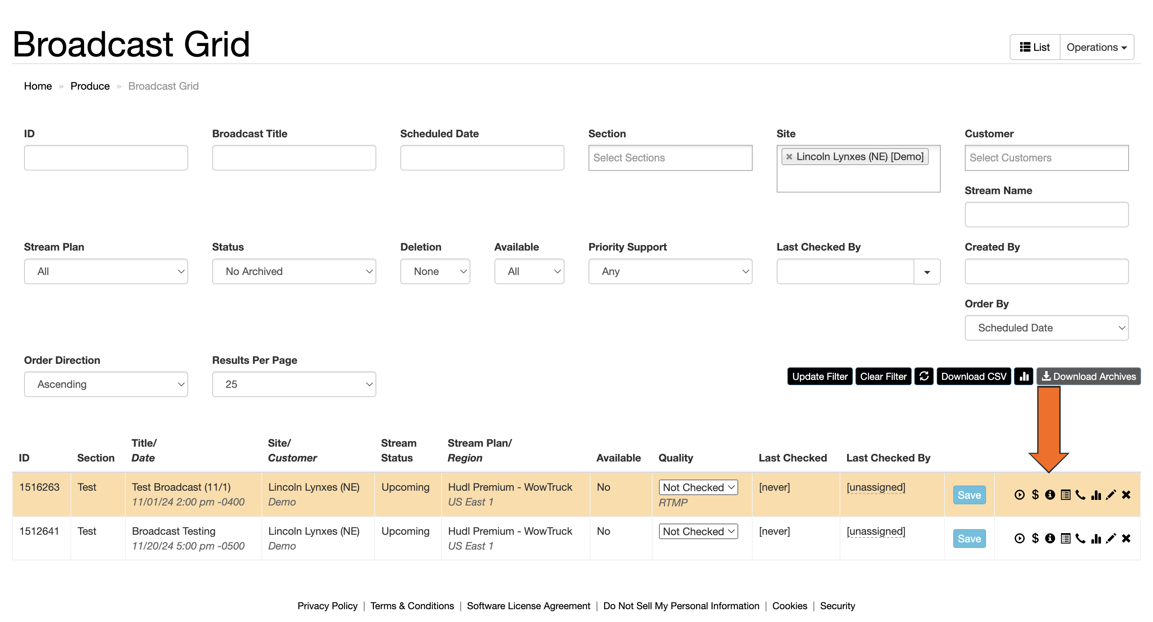Click dollar icon for Test Broadcast (11/1)
Viewport: 1153px width, 622px height.
1035,494
